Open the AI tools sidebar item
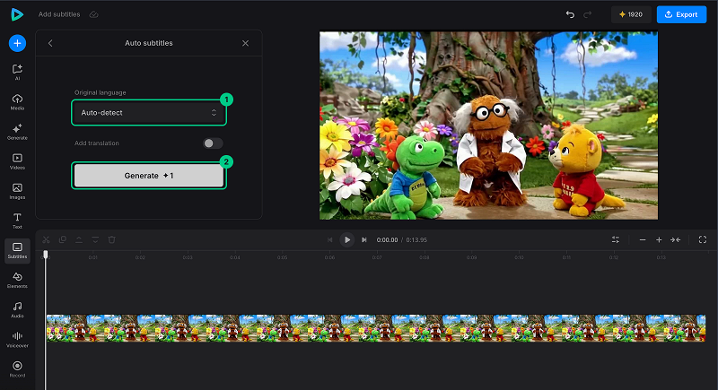Image resolution: width=718 pixels, height=390 pixels. point(17,73)
